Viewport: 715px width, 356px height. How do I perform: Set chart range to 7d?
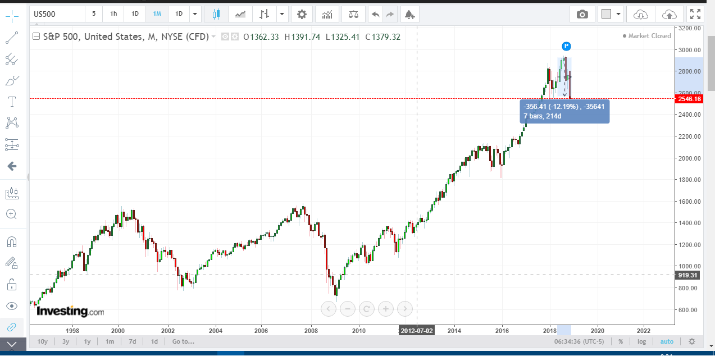point(132,341)
